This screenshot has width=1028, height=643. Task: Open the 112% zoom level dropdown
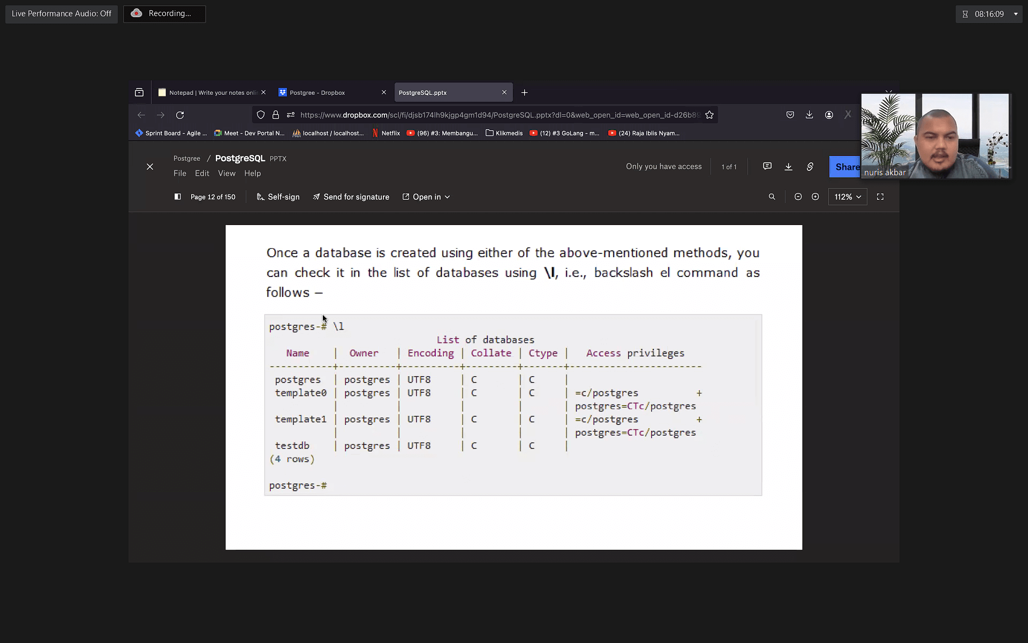point(847,197)
